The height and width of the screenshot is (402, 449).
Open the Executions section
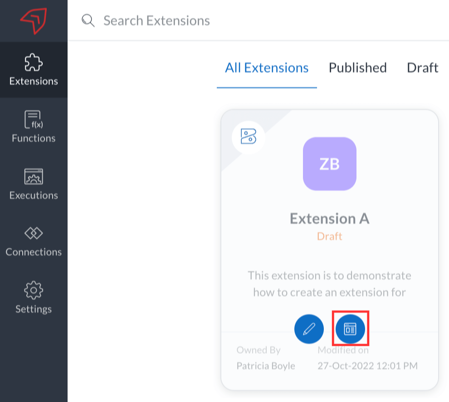(x=34, y=183)
